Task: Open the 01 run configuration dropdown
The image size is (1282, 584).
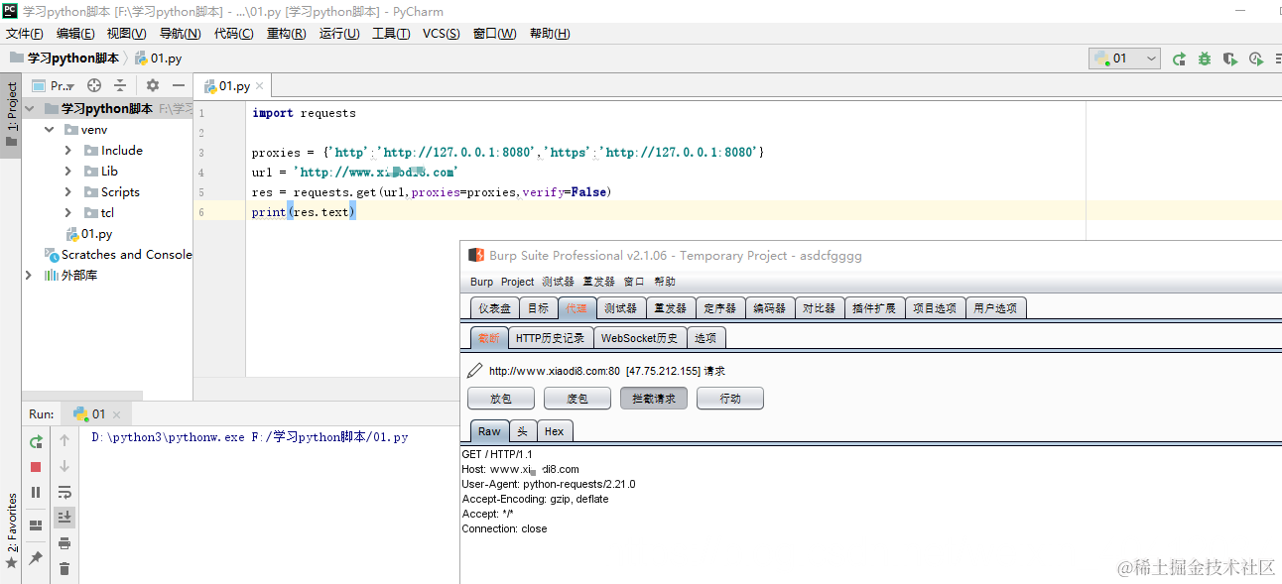Action: (x=1125, y=58)
